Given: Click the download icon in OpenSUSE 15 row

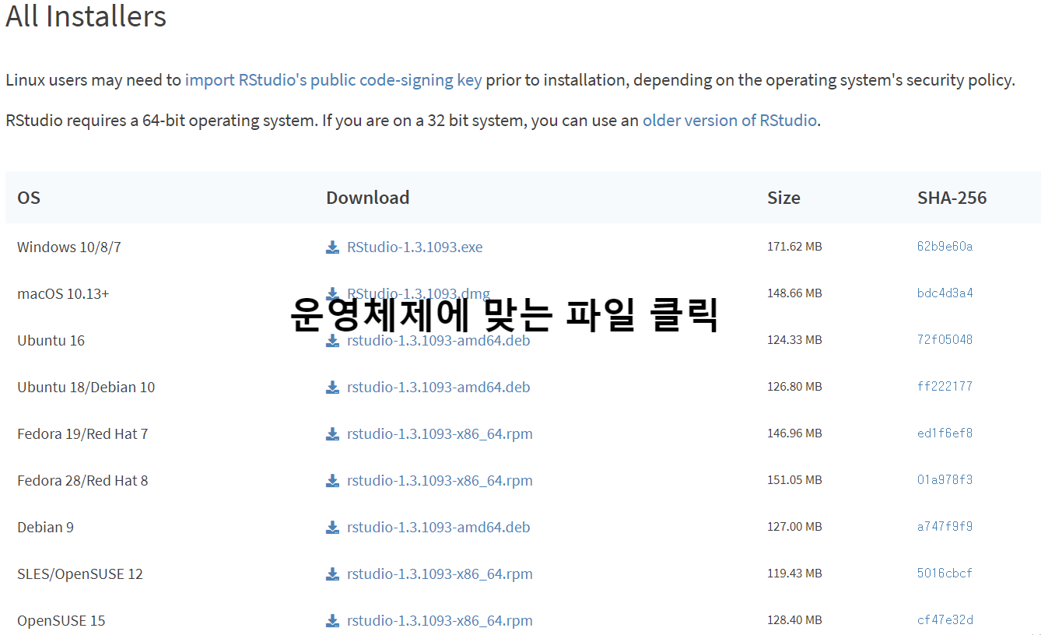Looking at the screenshot, I should tap(332, 621).
